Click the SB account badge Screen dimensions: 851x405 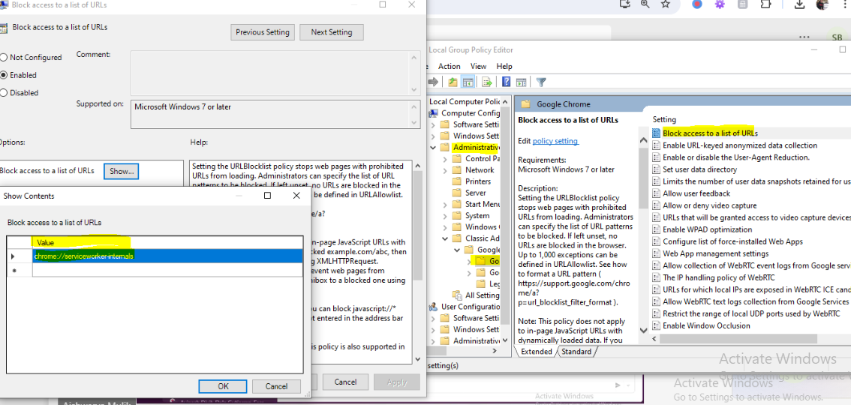tap(837, 37)
